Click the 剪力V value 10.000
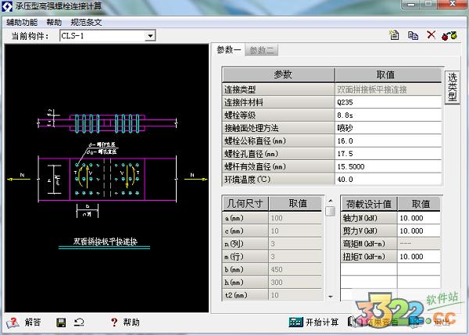469x335 pixels. 419,231
